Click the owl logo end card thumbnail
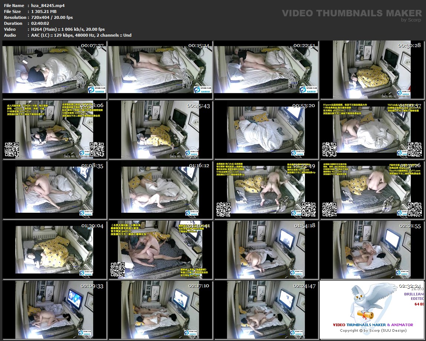Viewport: 426px width, 341px height. click(373, 310)
